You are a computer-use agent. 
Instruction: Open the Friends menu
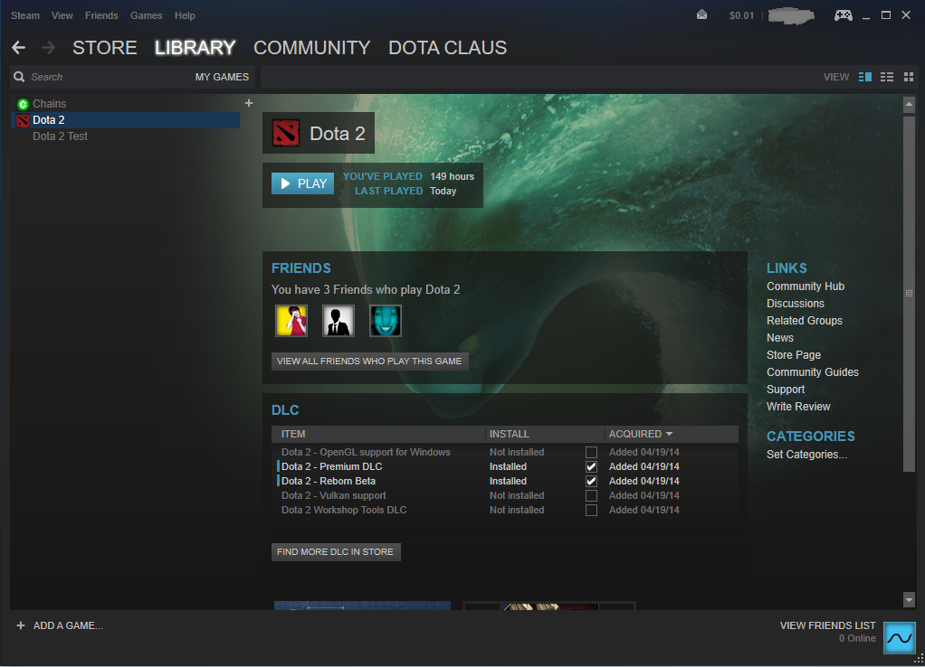[x=101, y=15]
